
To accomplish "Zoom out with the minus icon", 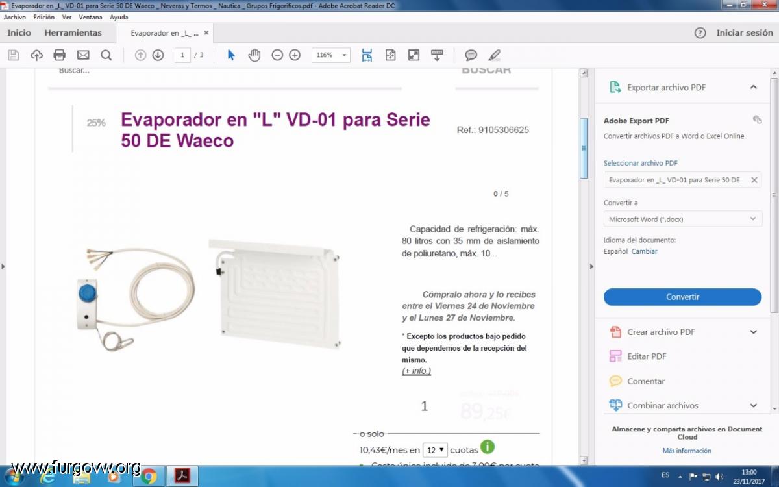I will point(277,55).
